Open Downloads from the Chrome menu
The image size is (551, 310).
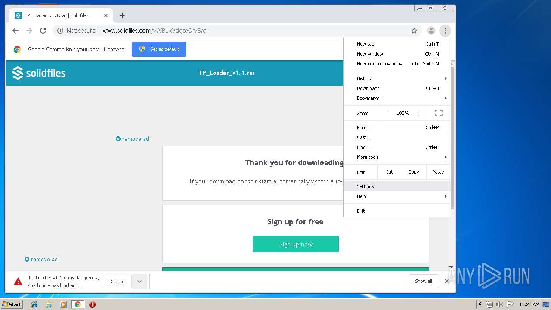[x=397, y=88]
